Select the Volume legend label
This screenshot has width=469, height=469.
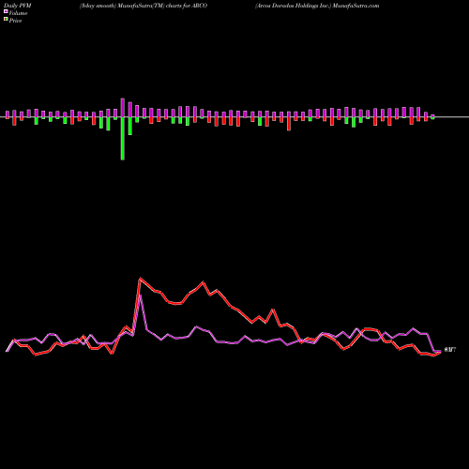[x=18, y=13]
